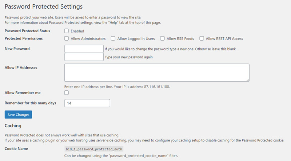Click the New Password row label
This screenshot has height=161, width=291.
[17, 49]
